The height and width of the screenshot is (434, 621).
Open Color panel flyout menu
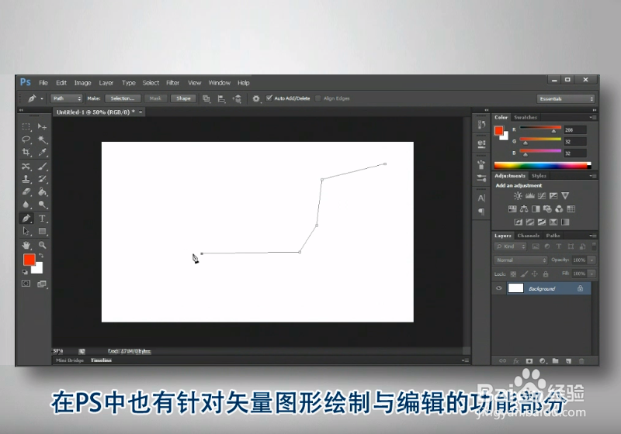coord(593,117)
